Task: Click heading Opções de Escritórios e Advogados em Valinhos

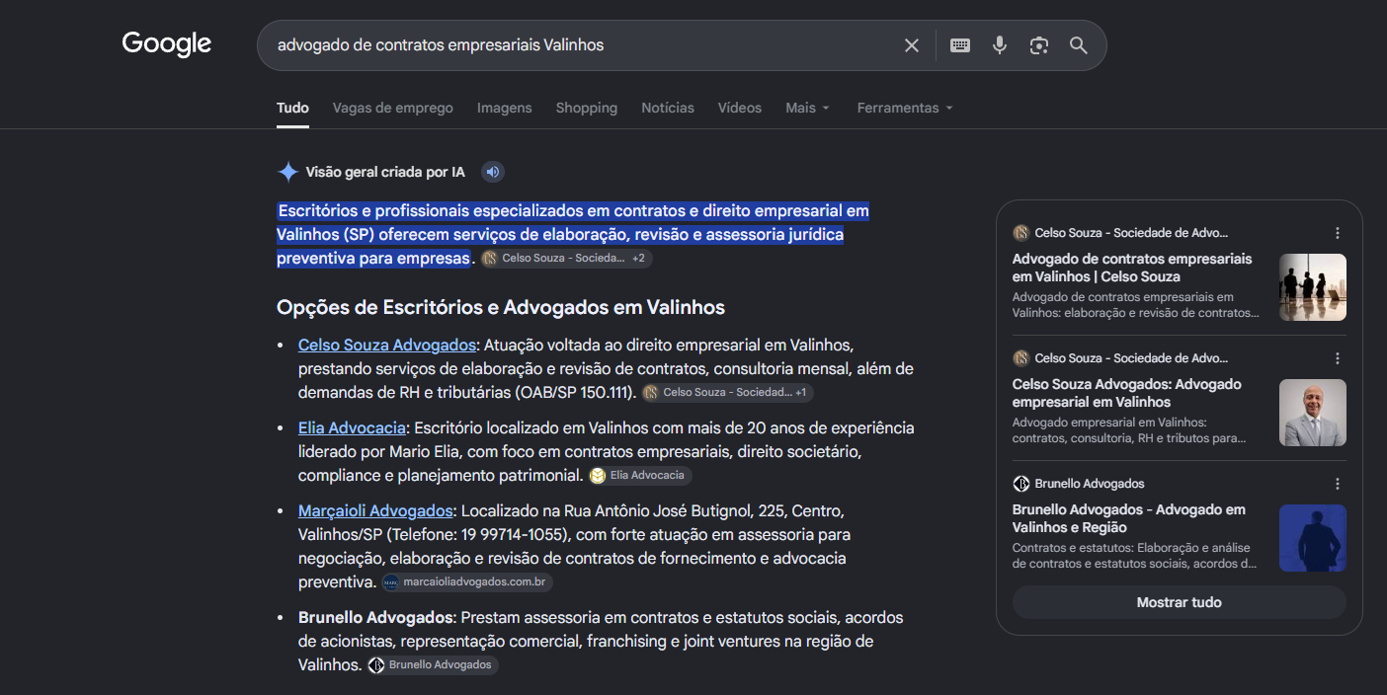Action: pyautogui.click(x=501, y=307)
